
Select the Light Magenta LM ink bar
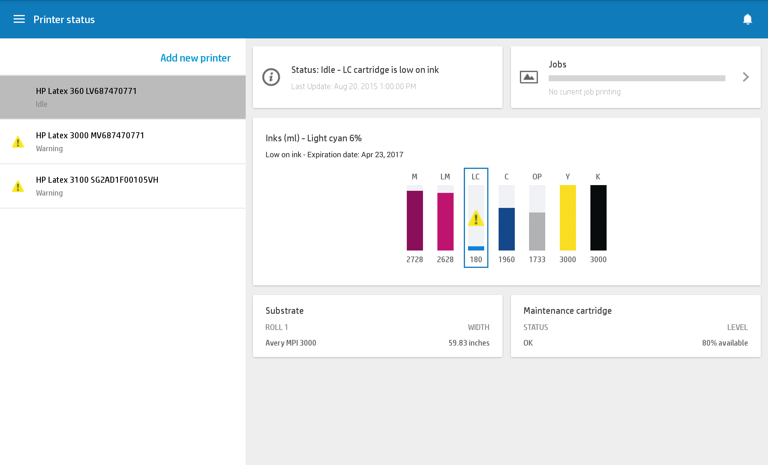[445, 221]
